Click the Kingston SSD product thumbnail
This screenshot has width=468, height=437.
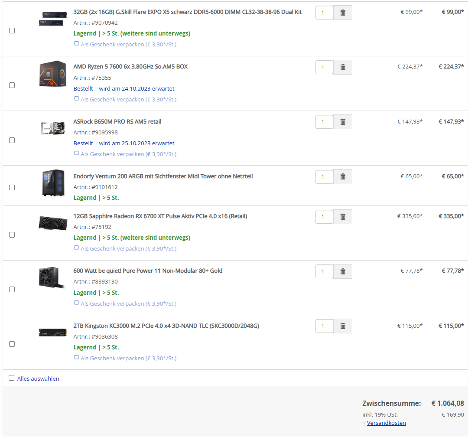pos(52,333)
